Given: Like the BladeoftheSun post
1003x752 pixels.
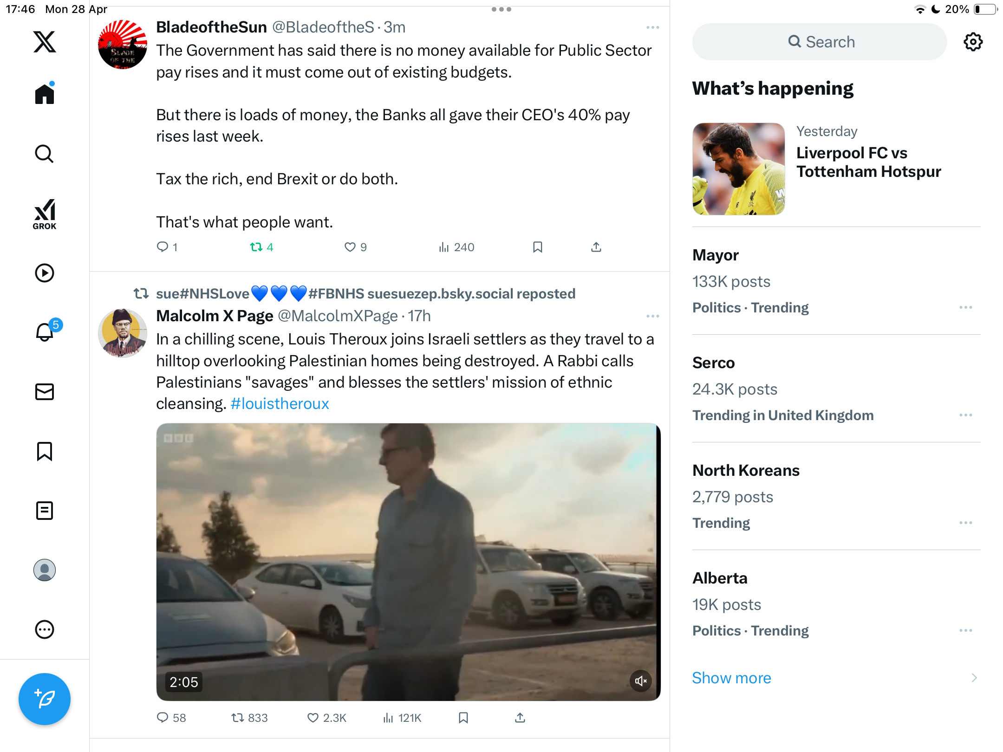Looking at the screenshot, I should (356, 247).
